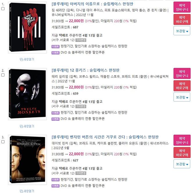Expand 보관함 dropdown for 벤자민 버튼
This screenshot has height=193, width=192.
coord(182,164)
